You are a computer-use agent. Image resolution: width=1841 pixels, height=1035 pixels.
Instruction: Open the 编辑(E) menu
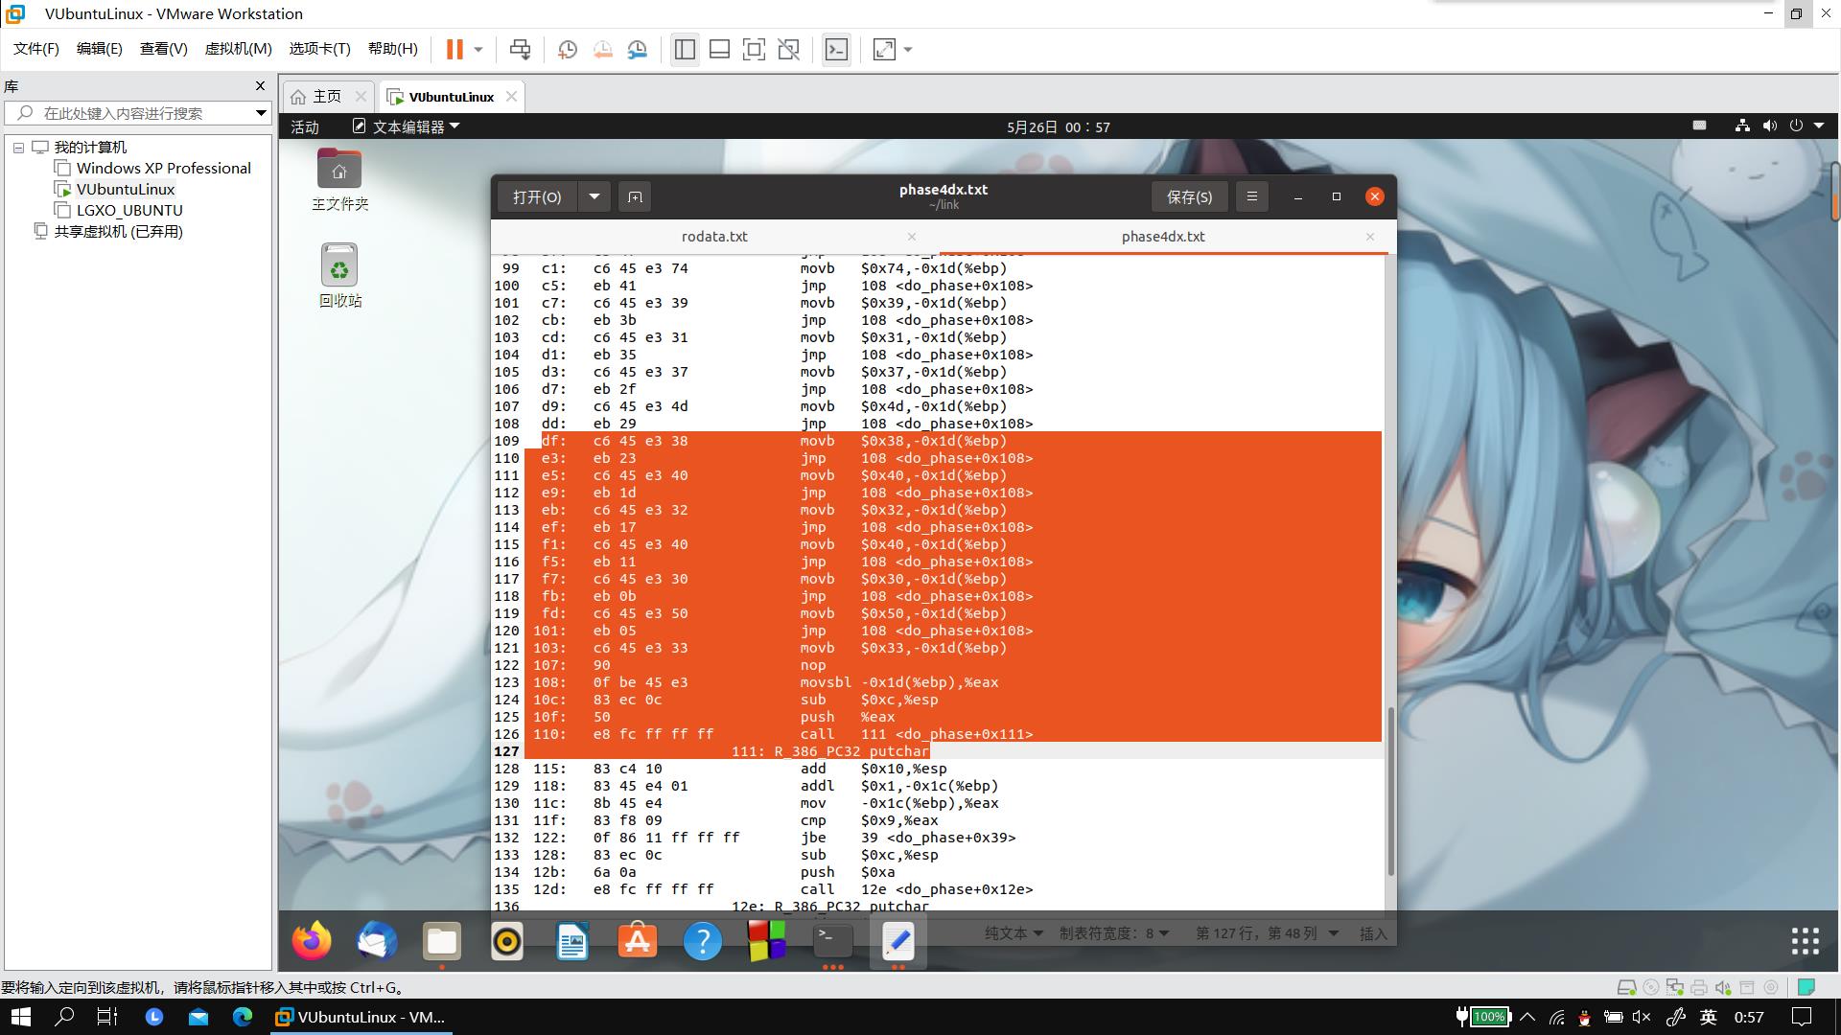tap(100, 49)
